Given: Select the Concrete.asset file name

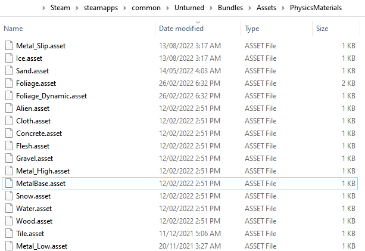Looking at the screenshot, I should [x=39, y=134].
